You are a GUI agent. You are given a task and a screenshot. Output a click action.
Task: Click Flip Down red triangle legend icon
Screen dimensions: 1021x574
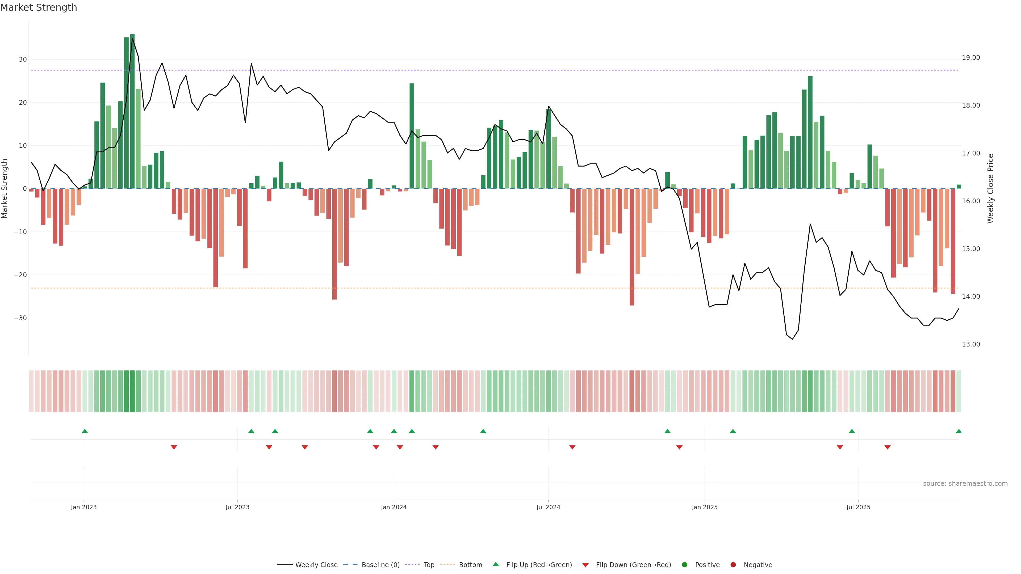(x=585, y=565)
